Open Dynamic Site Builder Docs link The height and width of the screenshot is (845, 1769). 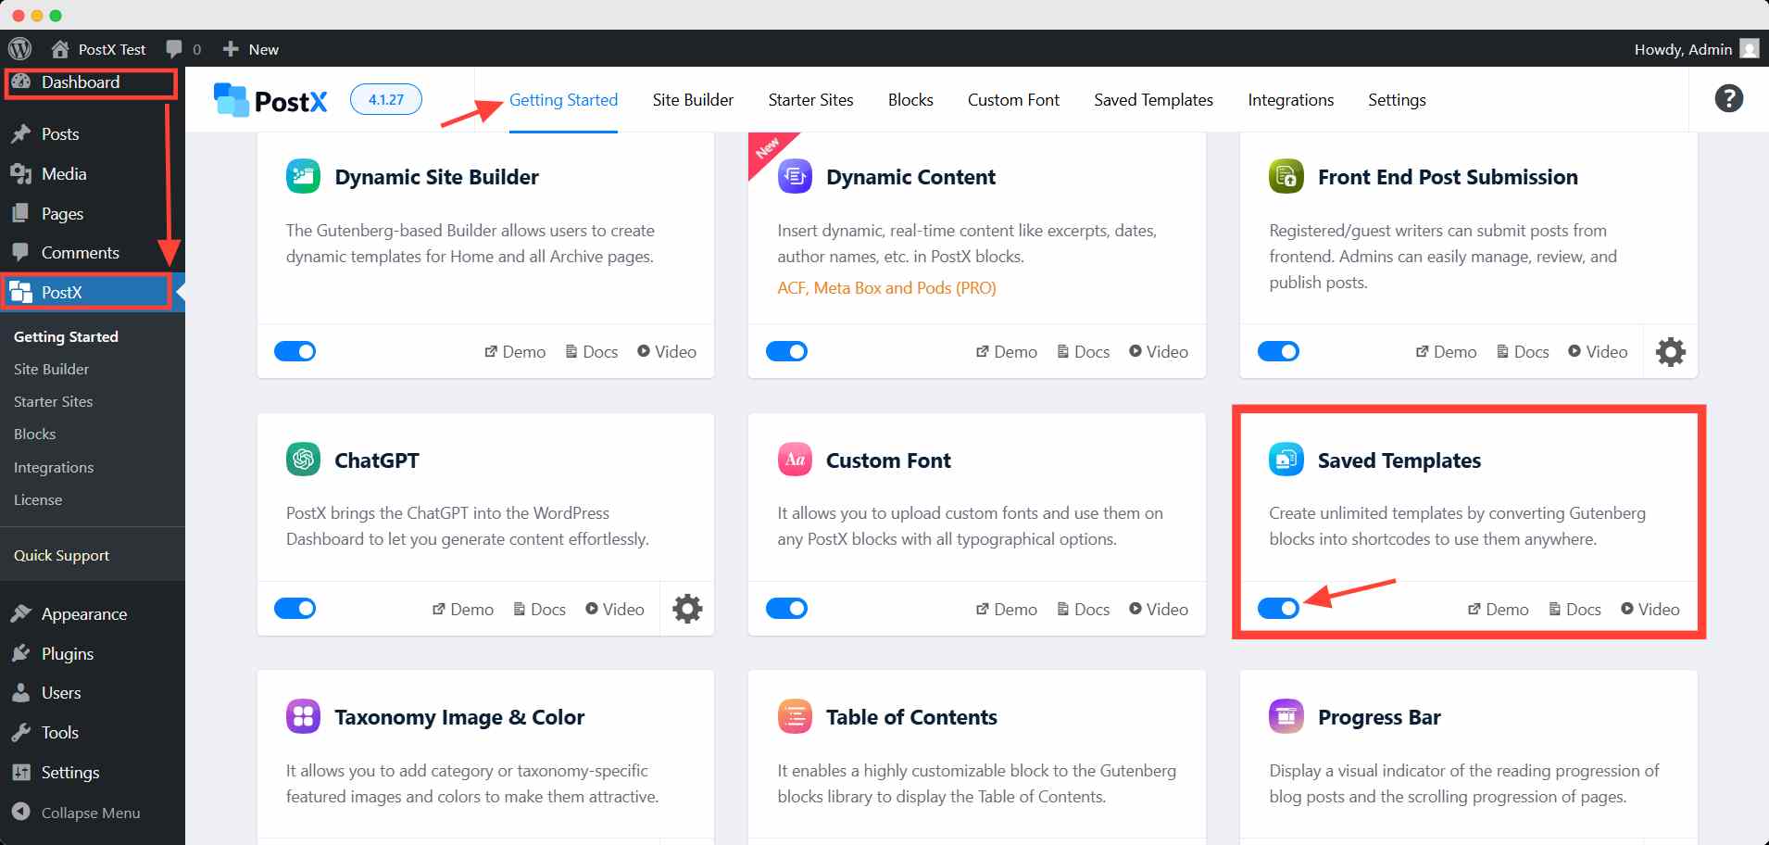point(592,352)
